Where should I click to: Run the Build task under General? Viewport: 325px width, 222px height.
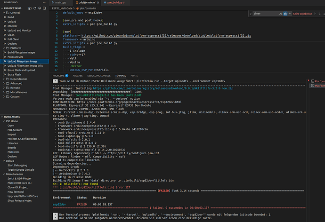[10, 17]
